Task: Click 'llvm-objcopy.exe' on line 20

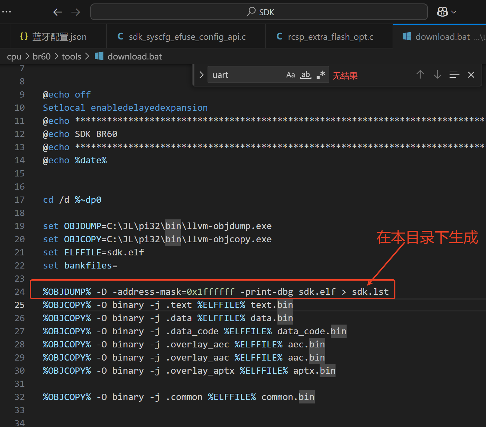Action: (x=229, y=239)
